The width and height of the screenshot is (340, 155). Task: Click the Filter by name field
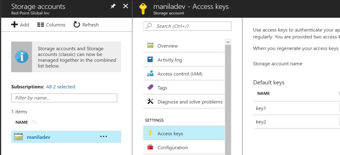coord(64,98)
